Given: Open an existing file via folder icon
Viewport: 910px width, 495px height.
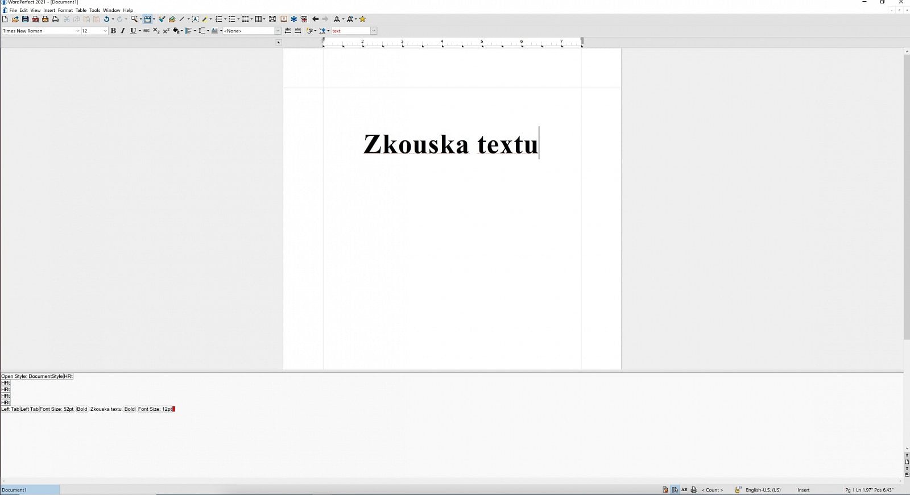Looking at the screenshot, I should (15, 19).
